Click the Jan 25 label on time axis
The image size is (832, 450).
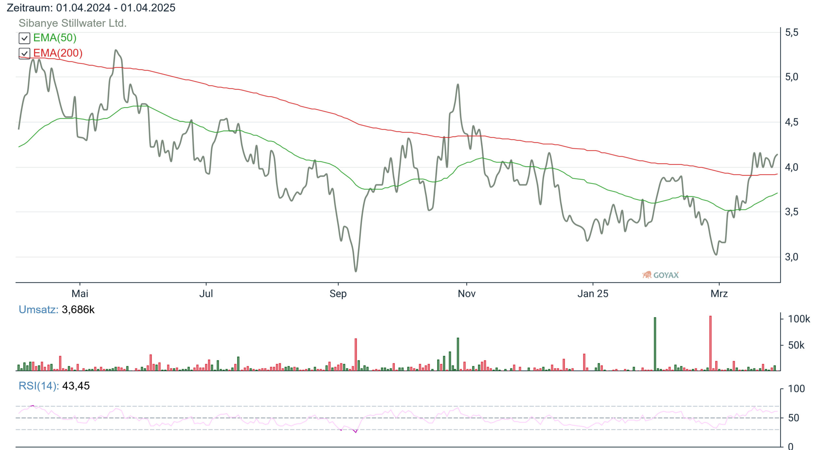[x=593, y=294]
